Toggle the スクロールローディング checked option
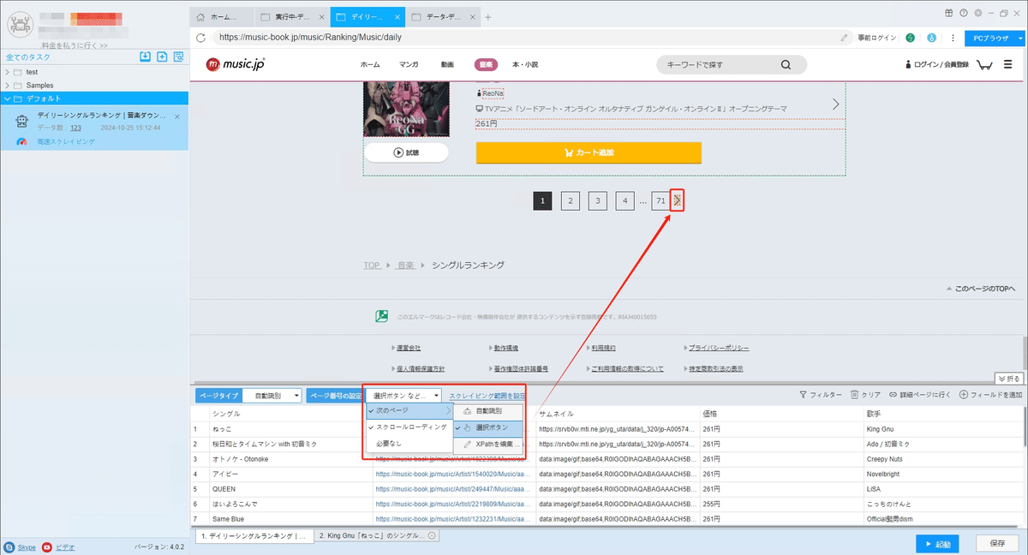The height and width of the screenshot is (555, 1028). pos(408,427)
